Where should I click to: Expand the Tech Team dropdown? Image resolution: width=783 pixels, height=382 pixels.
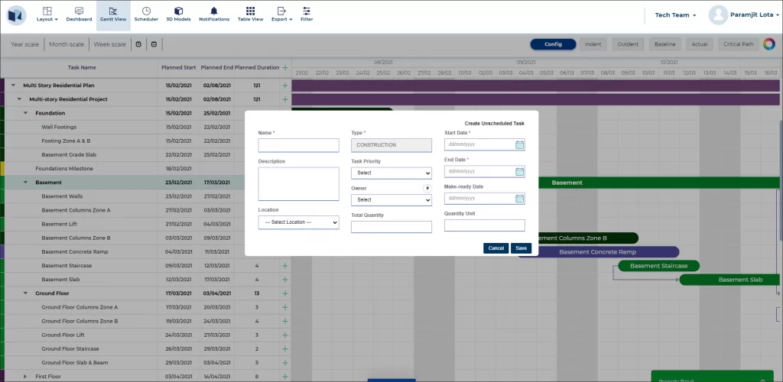[675, 15]
